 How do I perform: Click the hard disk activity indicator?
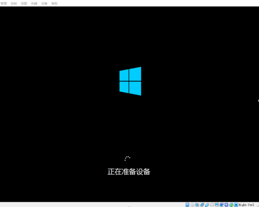coord(187,205)
